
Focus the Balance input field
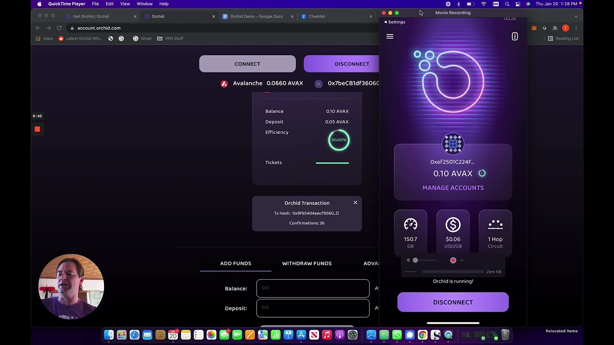coord(313,288)
